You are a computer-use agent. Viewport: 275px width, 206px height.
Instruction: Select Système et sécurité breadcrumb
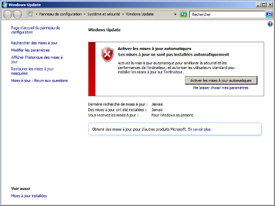104,14
